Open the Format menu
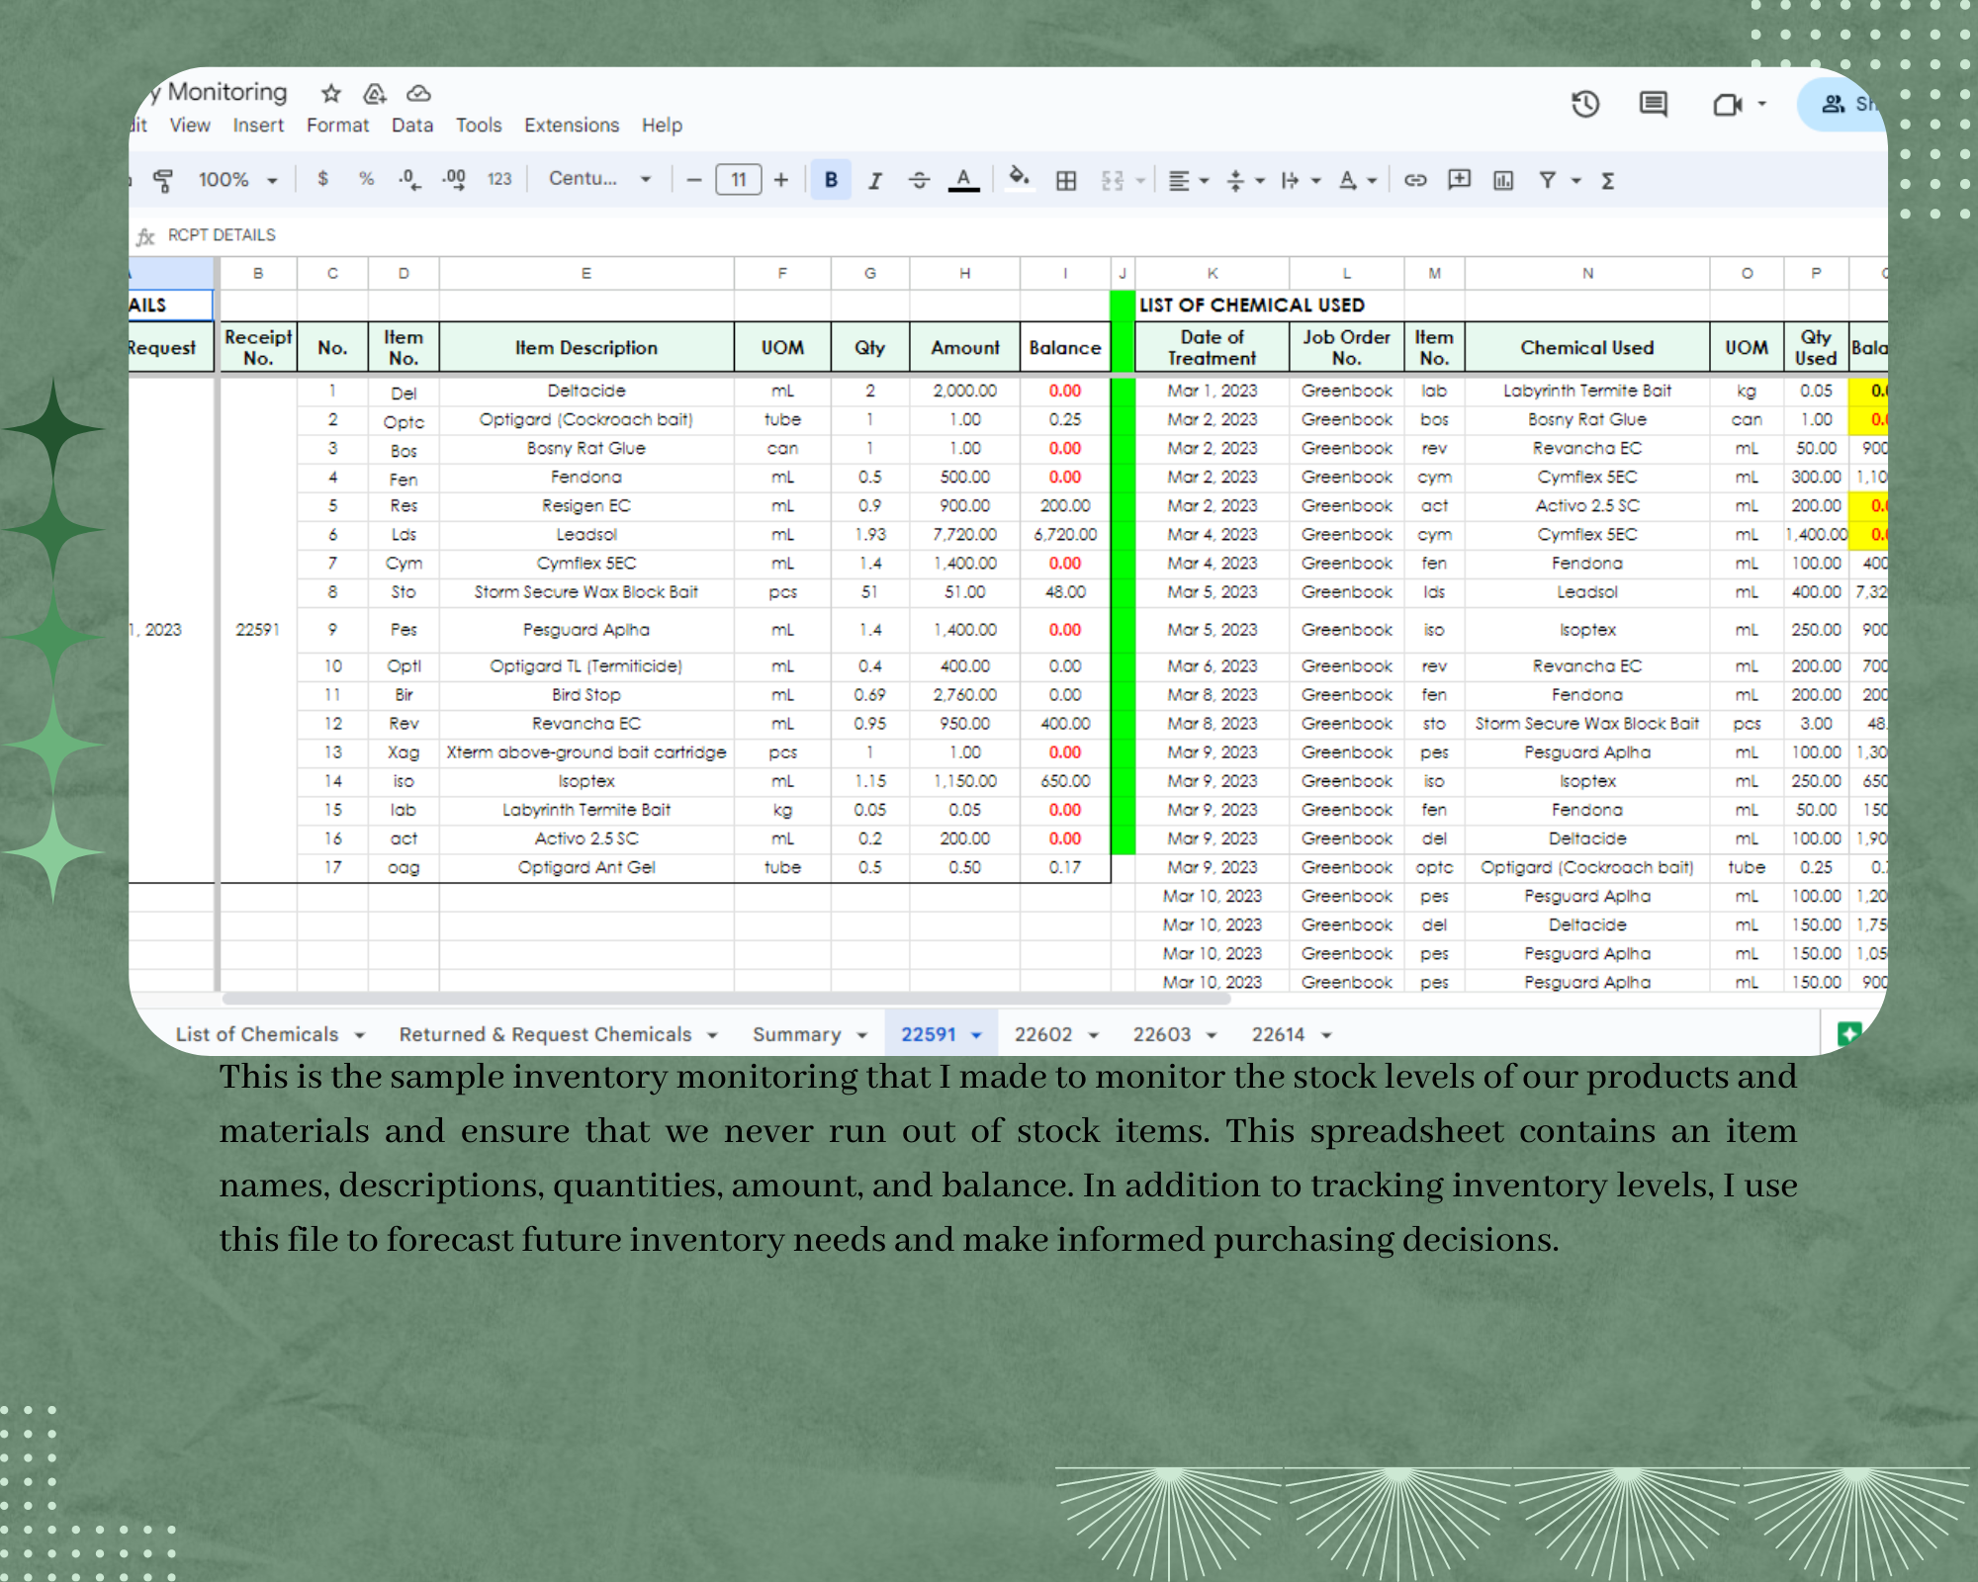Viewport: 1978px width, 1582px height. [x=337, y=126]
